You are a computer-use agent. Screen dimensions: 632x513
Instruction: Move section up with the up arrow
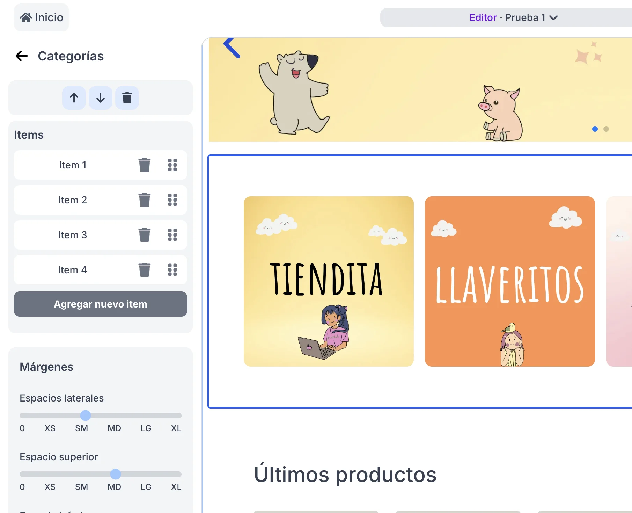[74, 98]
